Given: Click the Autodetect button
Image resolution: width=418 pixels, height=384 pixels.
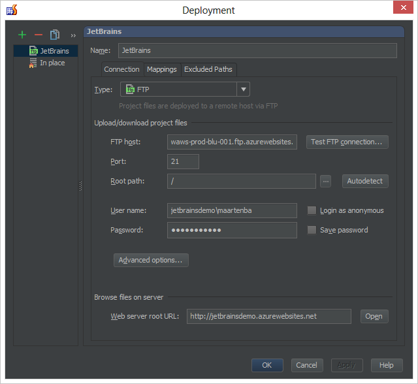Looking at the screenshot, I should (365, 181).
